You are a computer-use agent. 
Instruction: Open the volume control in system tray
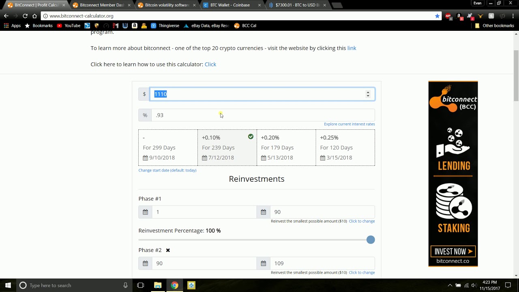[474, 285]
